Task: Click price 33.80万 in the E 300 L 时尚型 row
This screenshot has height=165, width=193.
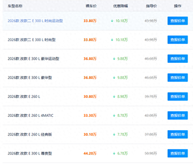Action: (90, 40)
